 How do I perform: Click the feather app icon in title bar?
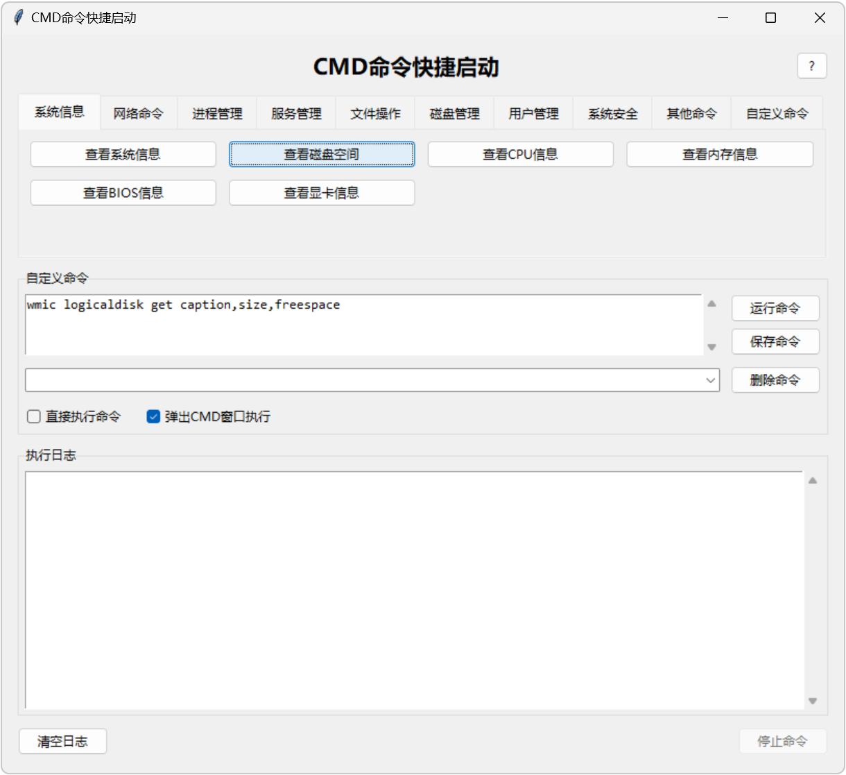point(19,17)
